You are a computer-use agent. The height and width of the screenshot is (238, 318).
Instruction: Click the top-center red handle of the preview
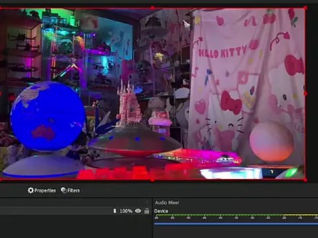click(x=152, y=8)
